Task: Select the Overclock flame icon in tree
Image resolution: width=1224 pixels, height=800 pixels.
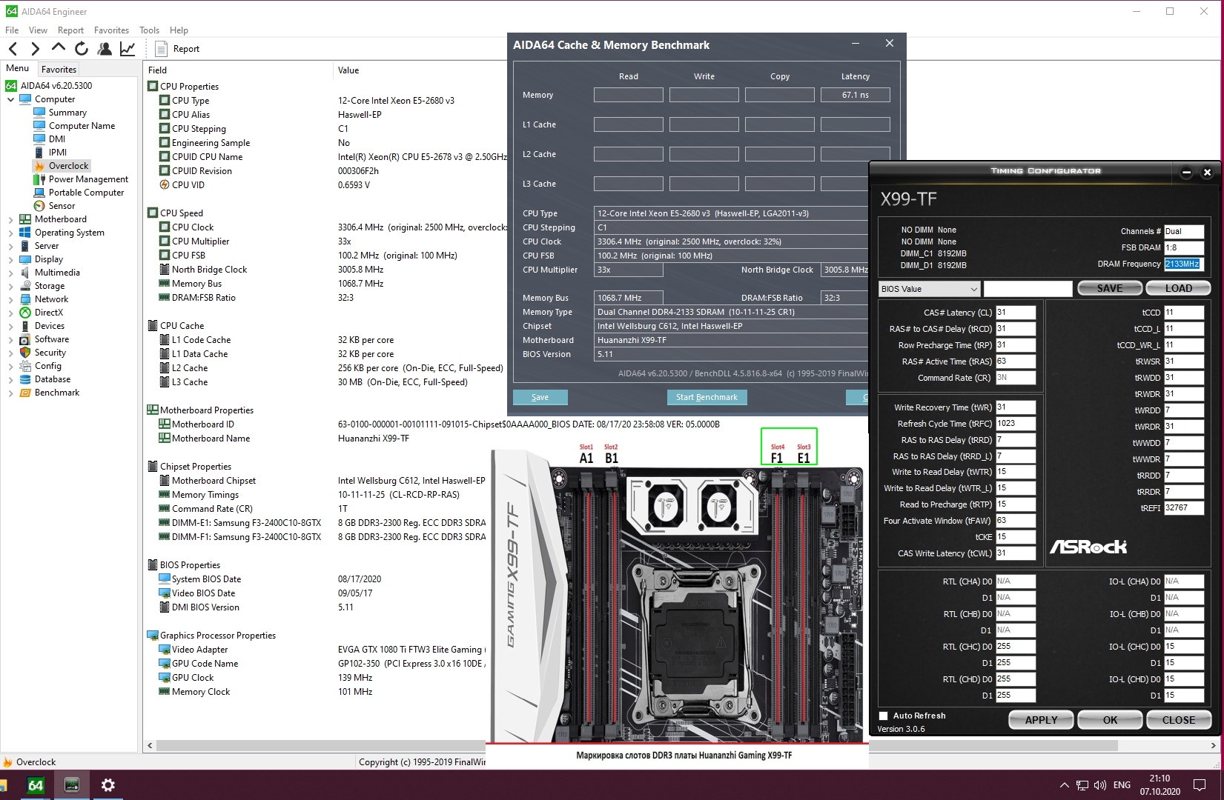Action: point(40,166)
